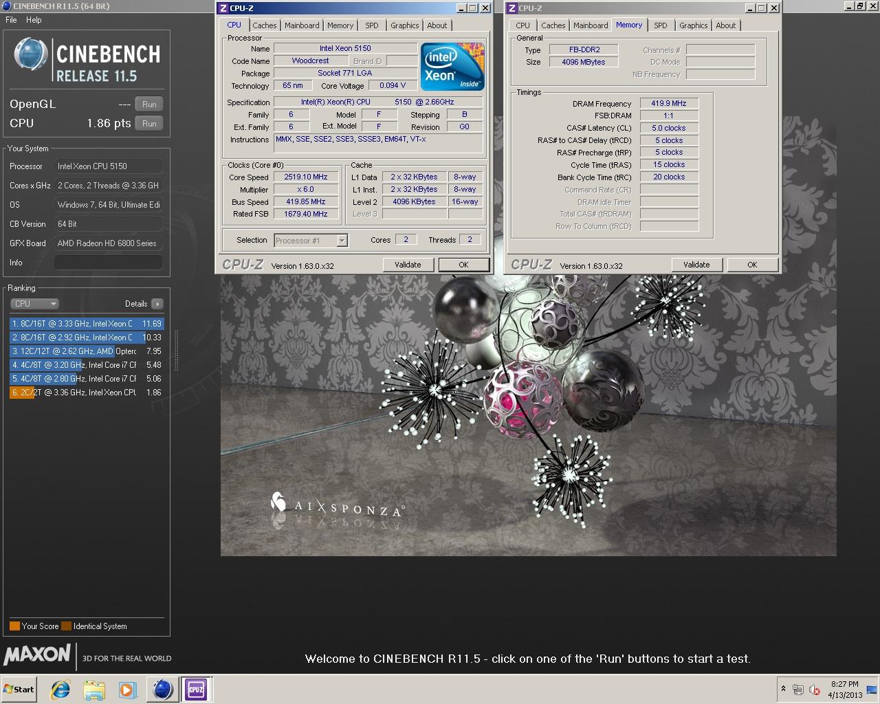This screenshot has width=880, height=704.
Task: Click the Rated FSB value 1679.40 MHz
Action: pos(305,214)
